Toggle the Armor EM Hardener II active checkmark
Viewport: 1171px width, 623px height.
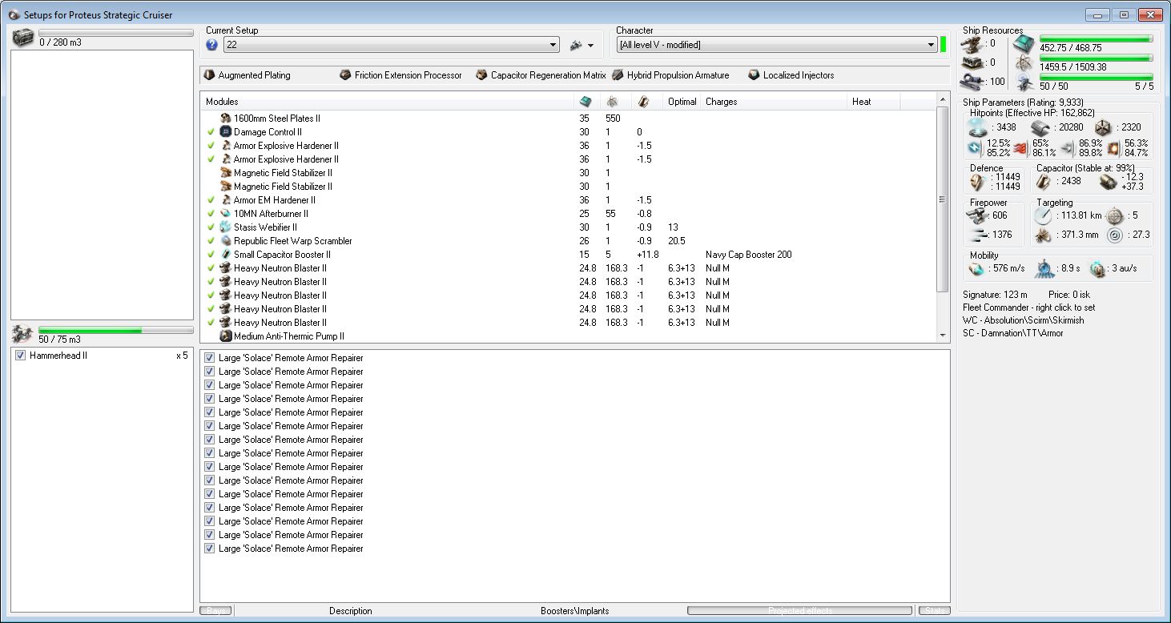(x=211, y=200)
